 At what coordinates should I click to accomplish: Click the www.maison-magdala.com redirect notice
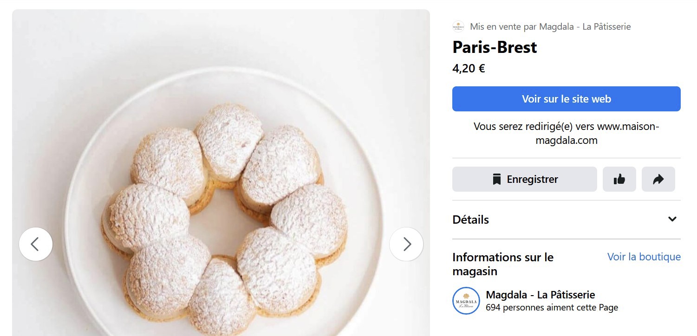566,133
